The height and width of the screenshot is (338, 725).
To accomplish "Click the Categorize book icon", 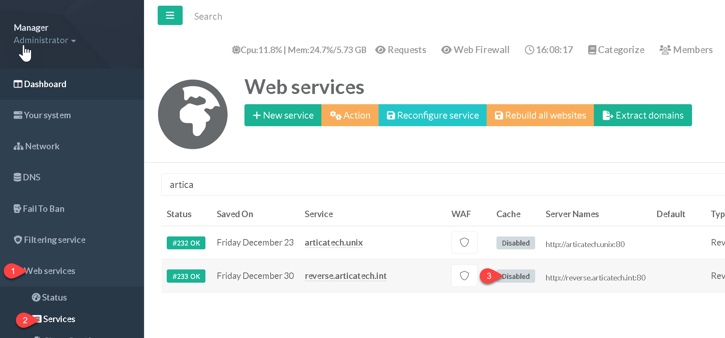I will [592, 50].
